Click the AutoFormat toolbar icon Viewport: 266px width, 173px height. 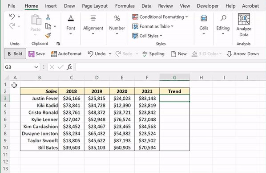[54, 54]
